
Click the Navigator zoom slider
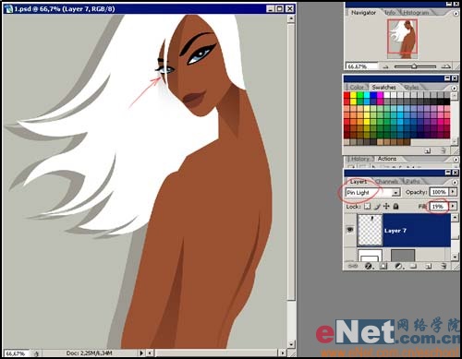(x=415, y=66)
